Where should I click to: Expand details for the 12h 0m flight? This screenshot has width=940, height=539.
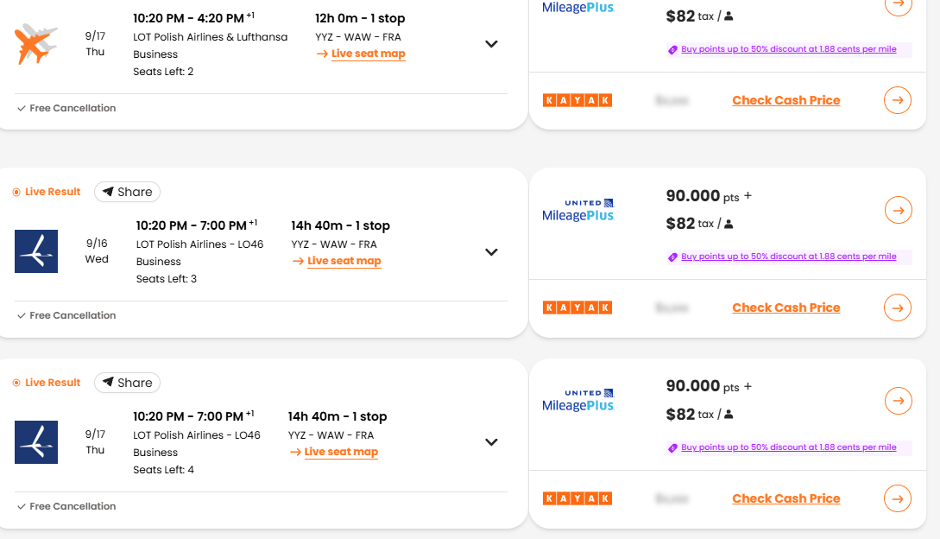tap(491, 44)
